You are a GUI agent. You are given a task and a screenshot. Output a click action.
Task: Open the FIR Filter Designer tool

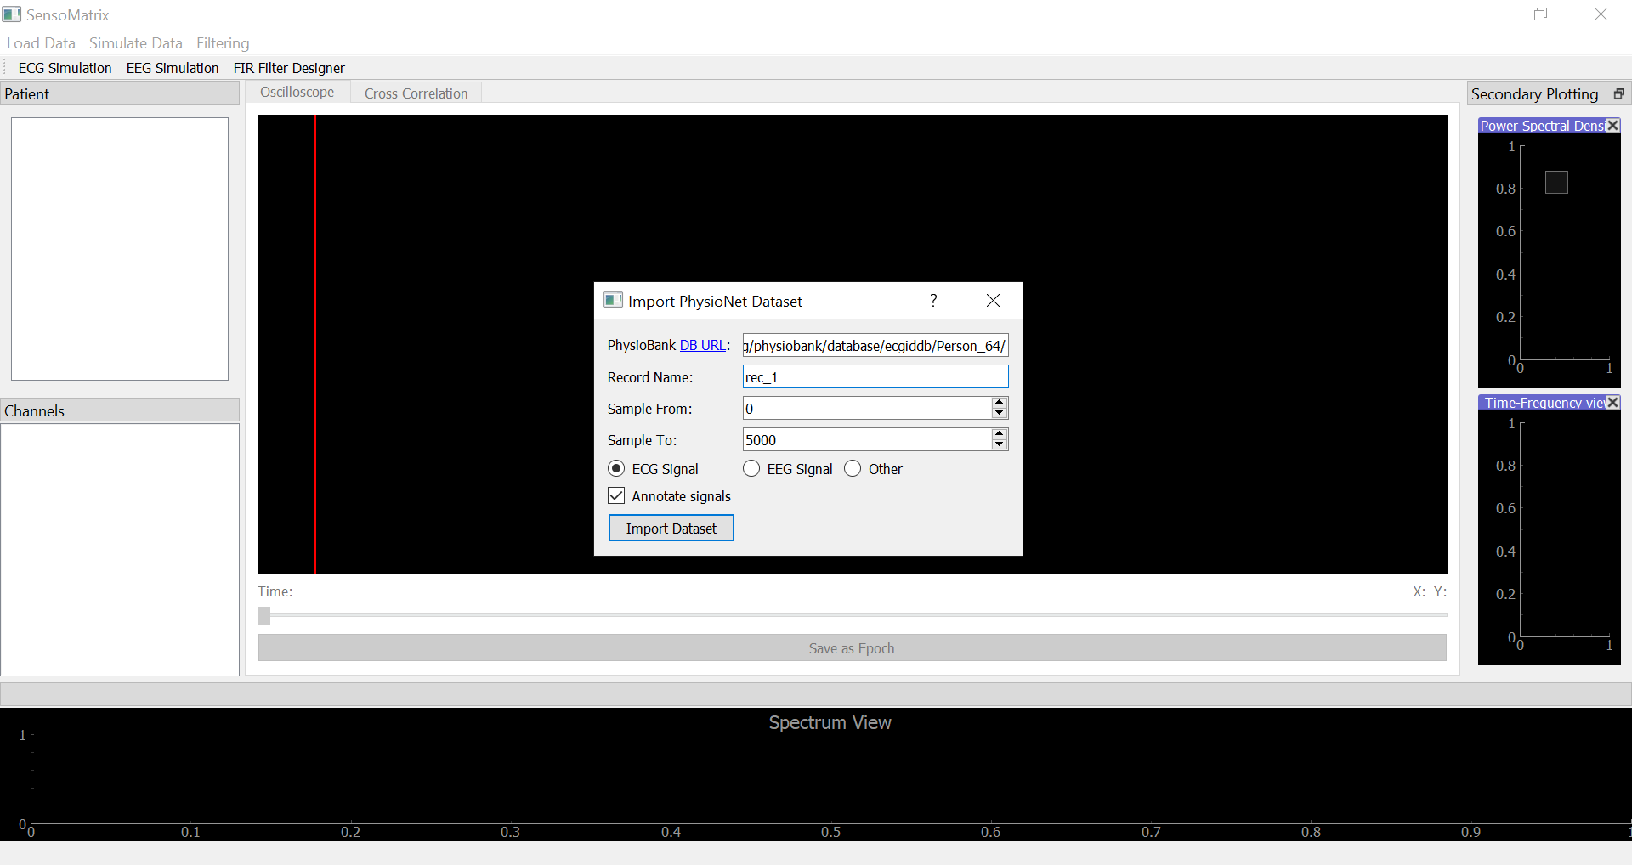(x=289, y=68)
